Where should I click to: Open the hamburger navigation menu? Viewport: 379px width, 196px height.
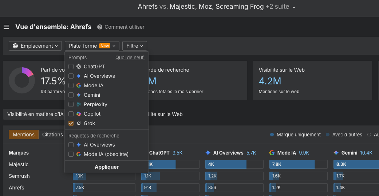tap(6, 27)
